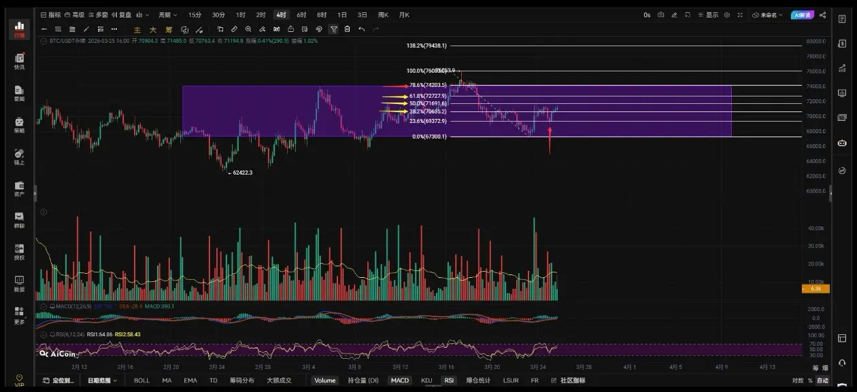Click the screenshot camera icon
Screen dimensions: 857x392
tap(660, 14)
